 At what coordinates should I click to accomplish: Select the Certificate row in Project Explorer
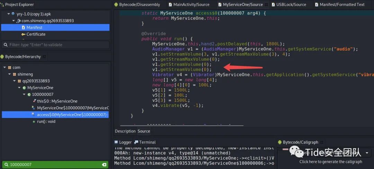click(x=55, y=34)
